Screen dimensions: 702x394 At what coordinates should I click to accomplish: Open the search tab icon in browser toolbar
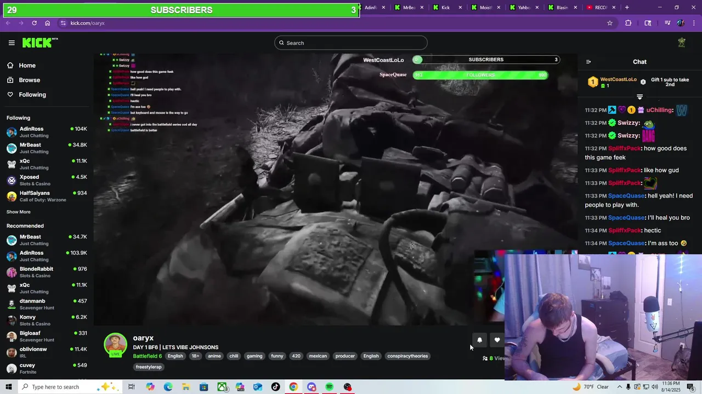click(648, 23)
